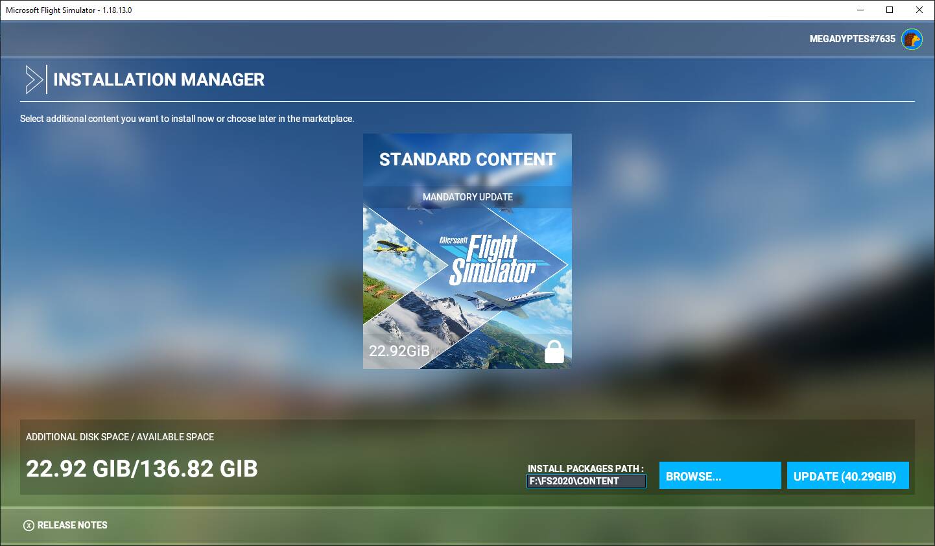Click the 22.92GiB size on the card

click(x=399, y=351)
